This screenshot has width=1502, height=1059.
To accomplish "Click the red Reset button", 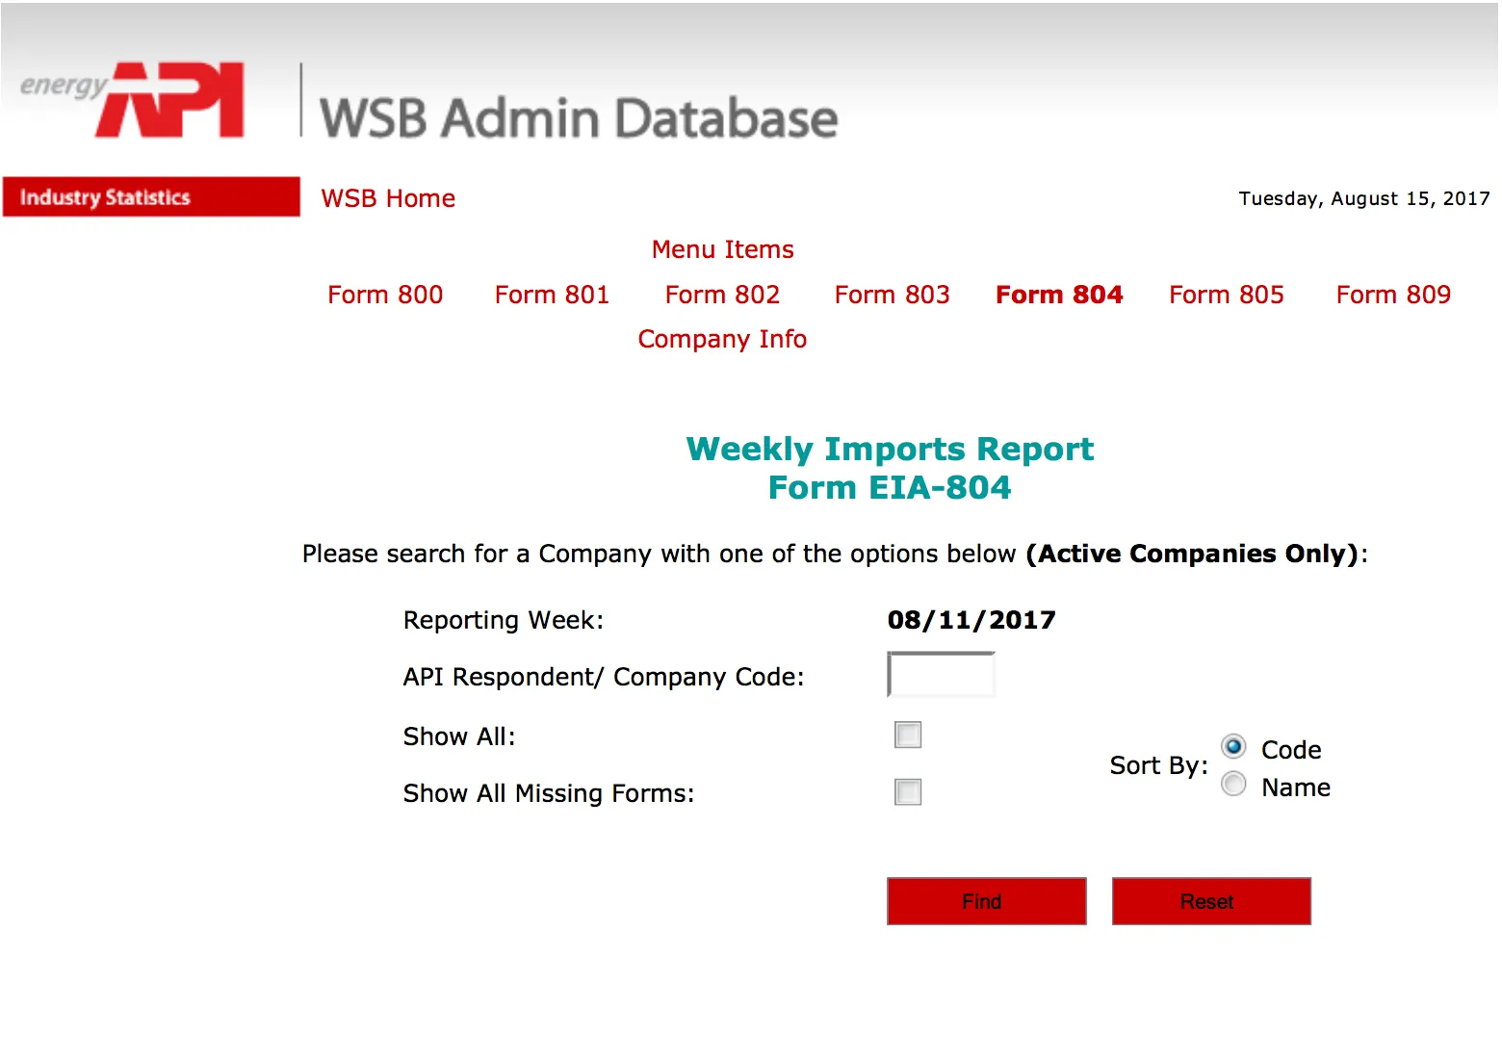I will click(x=1211, y=901).
